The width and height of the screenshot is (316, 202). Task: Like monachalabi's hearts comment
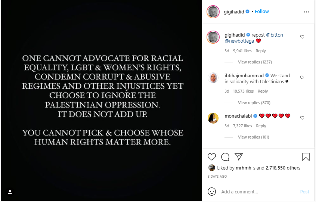tap(302, 118)
